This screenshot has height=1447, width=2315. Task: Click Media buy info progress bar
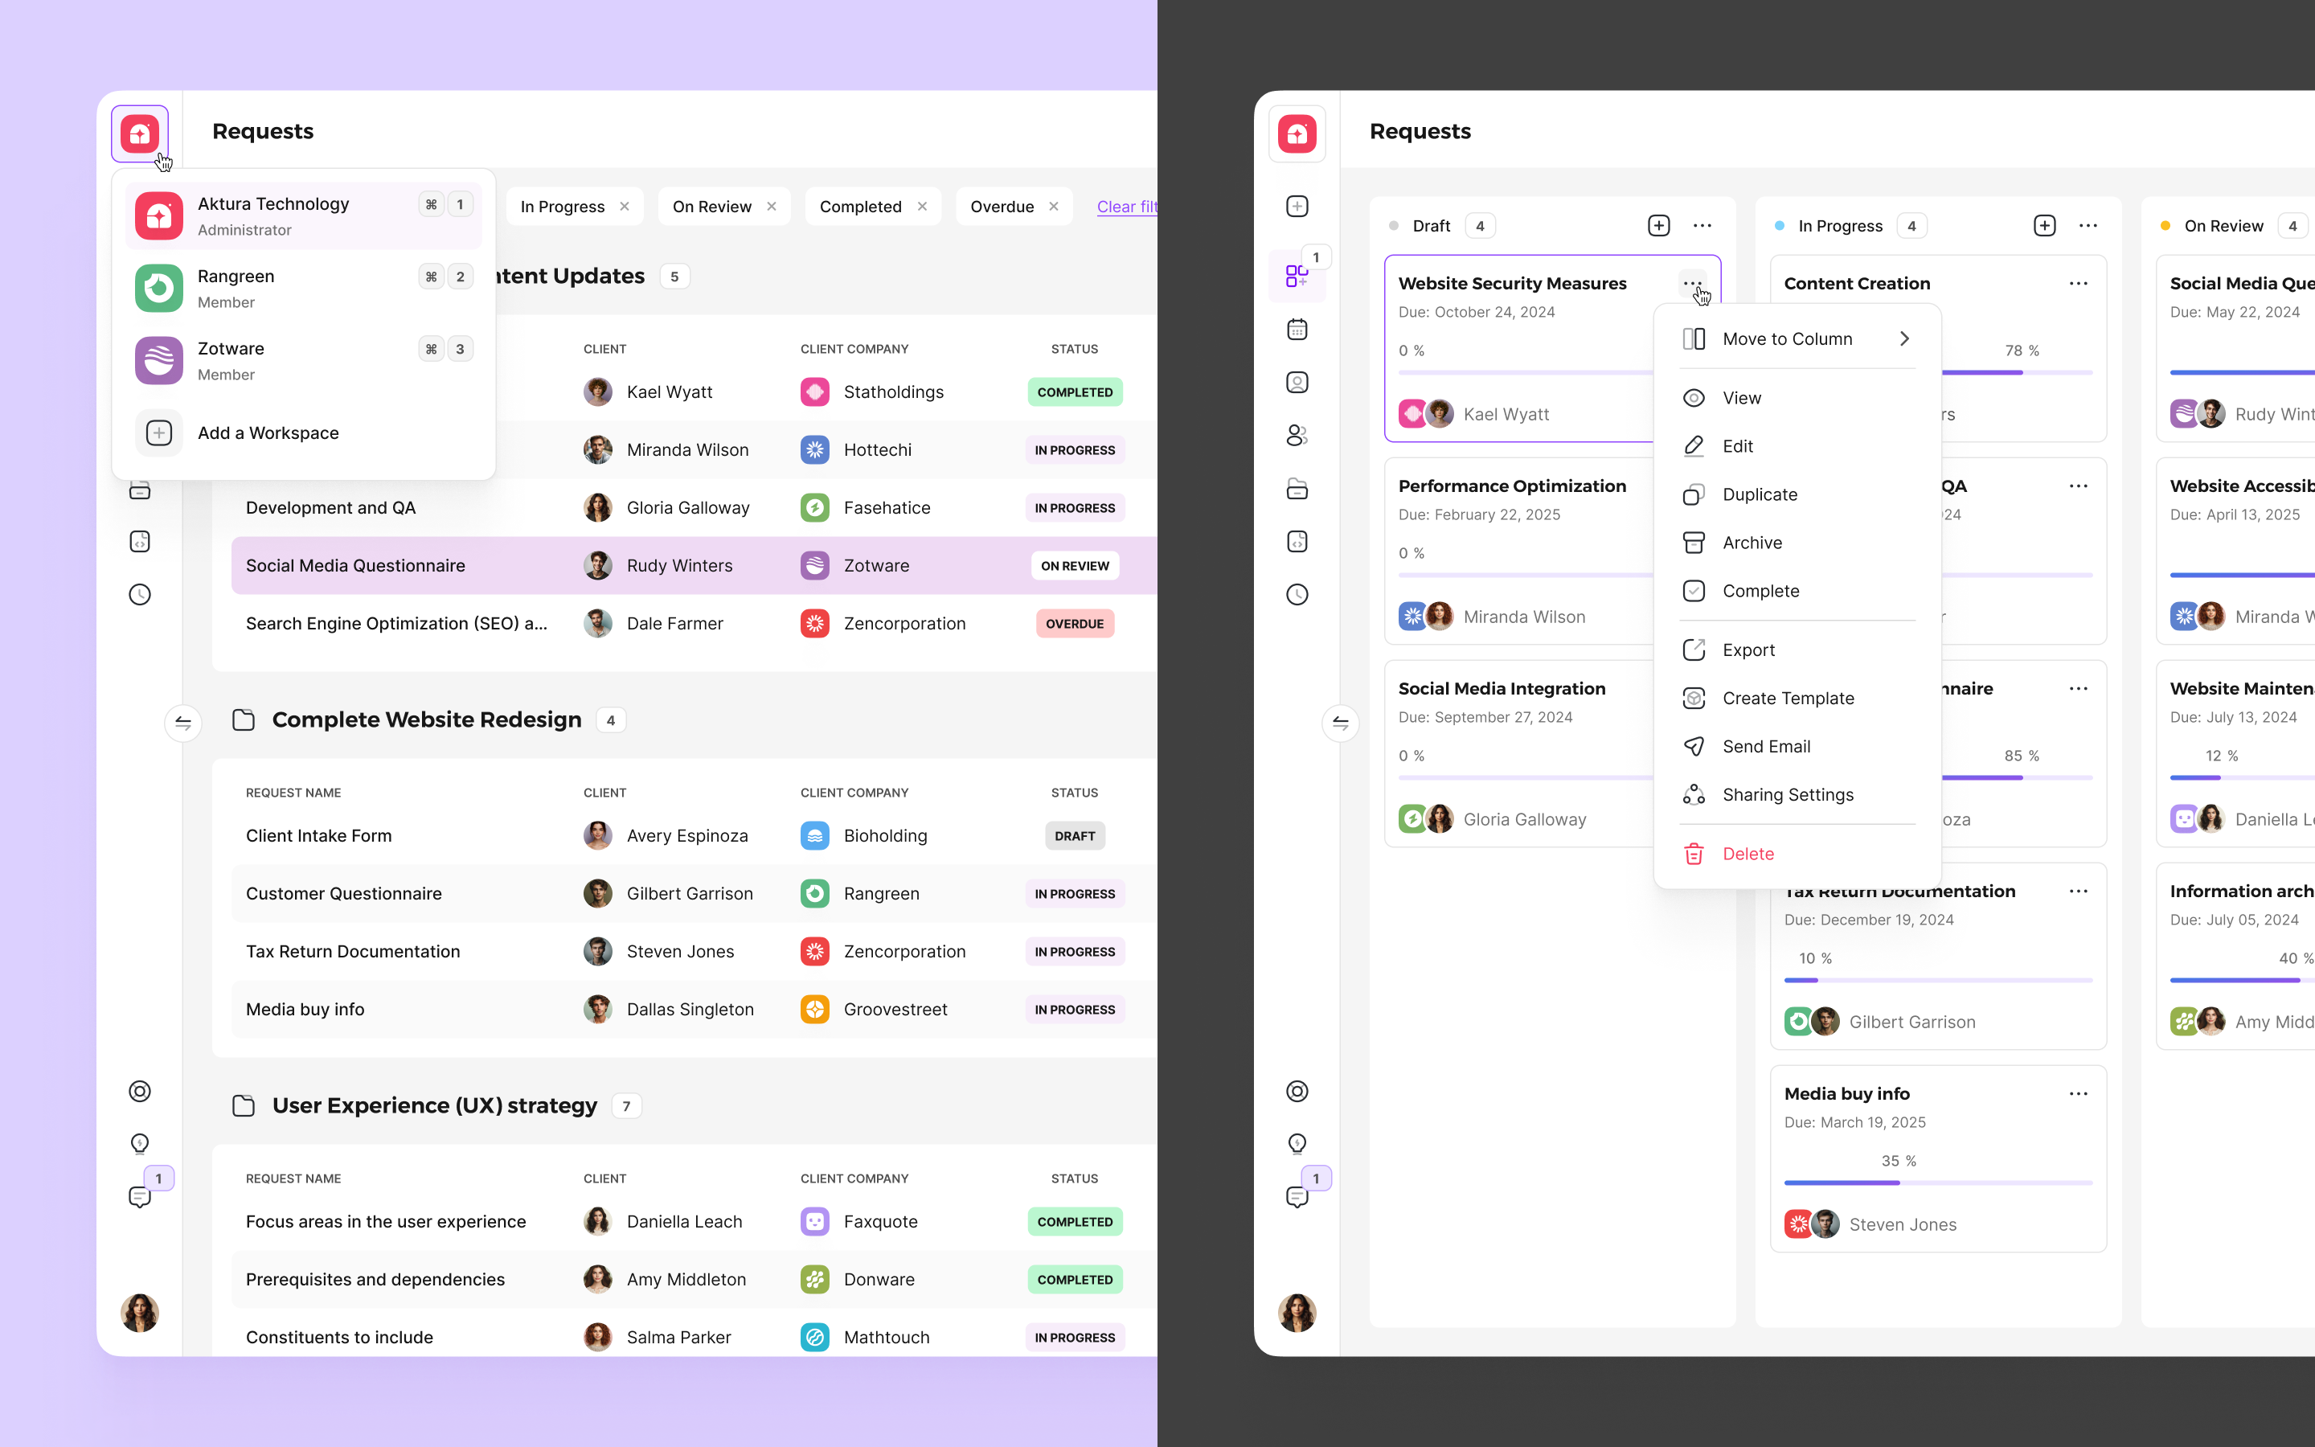click(1938, 1183)
